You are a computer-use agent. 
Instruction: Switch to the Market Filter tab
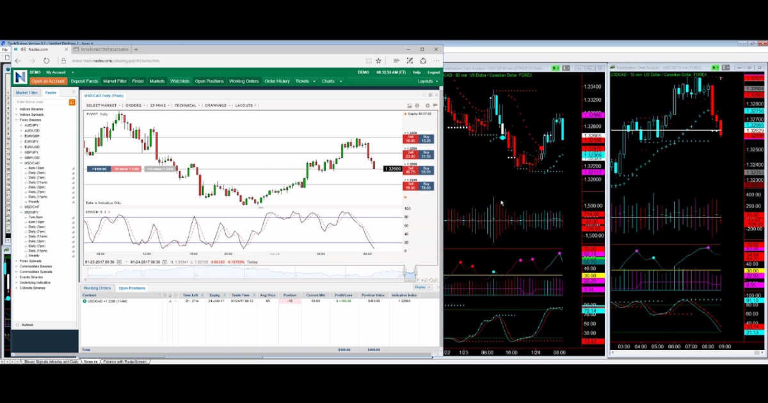pos(27,93)
